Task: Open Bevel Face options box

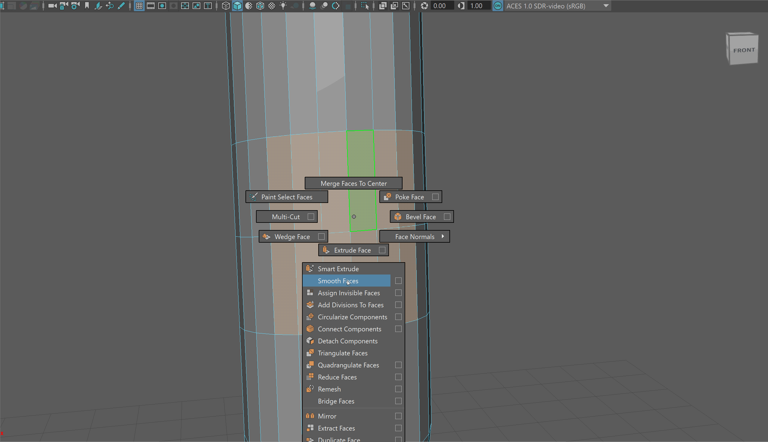Action: 447,217
